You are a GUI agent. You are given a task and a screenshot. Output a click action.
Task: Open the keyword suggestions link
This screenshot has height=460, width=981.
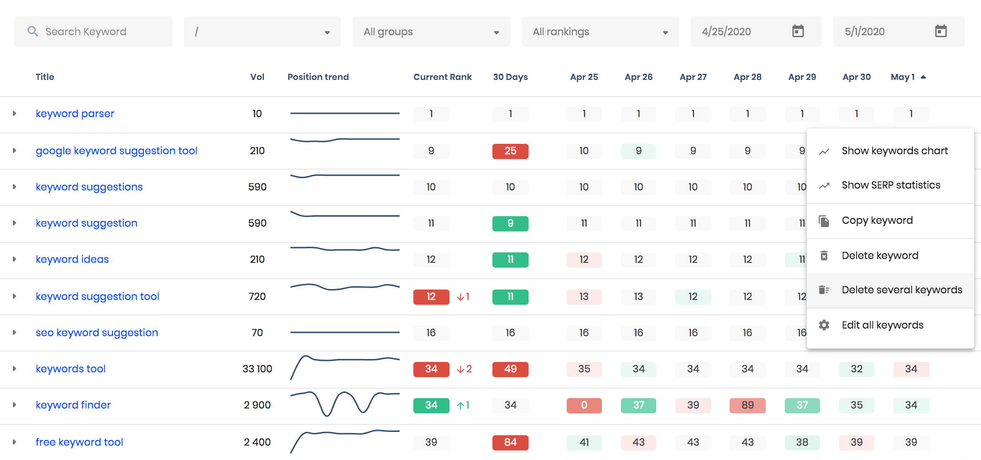coord(89,187)
